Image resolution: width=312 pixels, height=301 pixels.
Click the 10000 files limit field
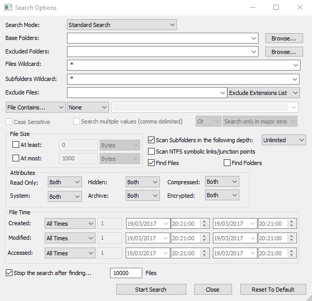click(x=126, y=273)
